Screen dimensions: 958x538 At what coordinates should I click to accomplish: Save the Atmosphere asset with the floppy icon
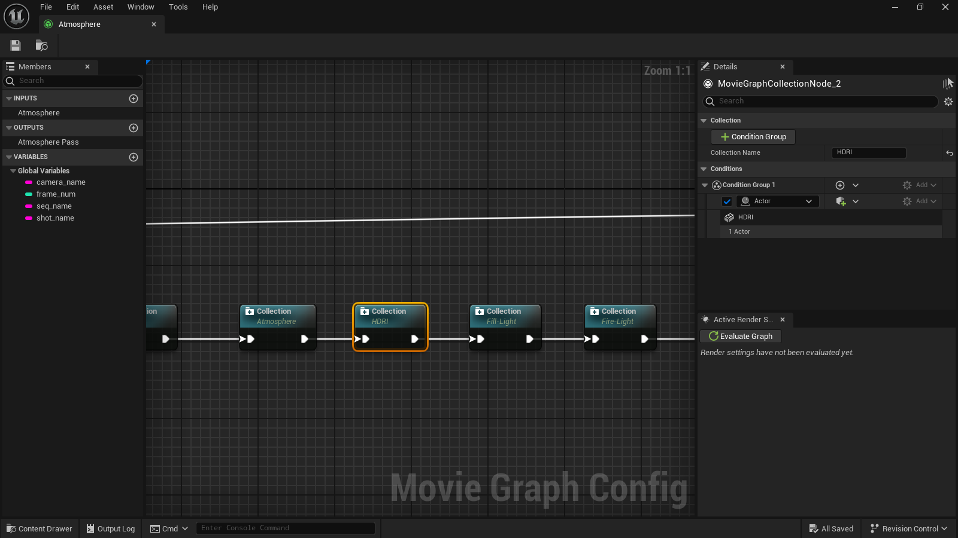pyautogui.click(x=16, y=45)
